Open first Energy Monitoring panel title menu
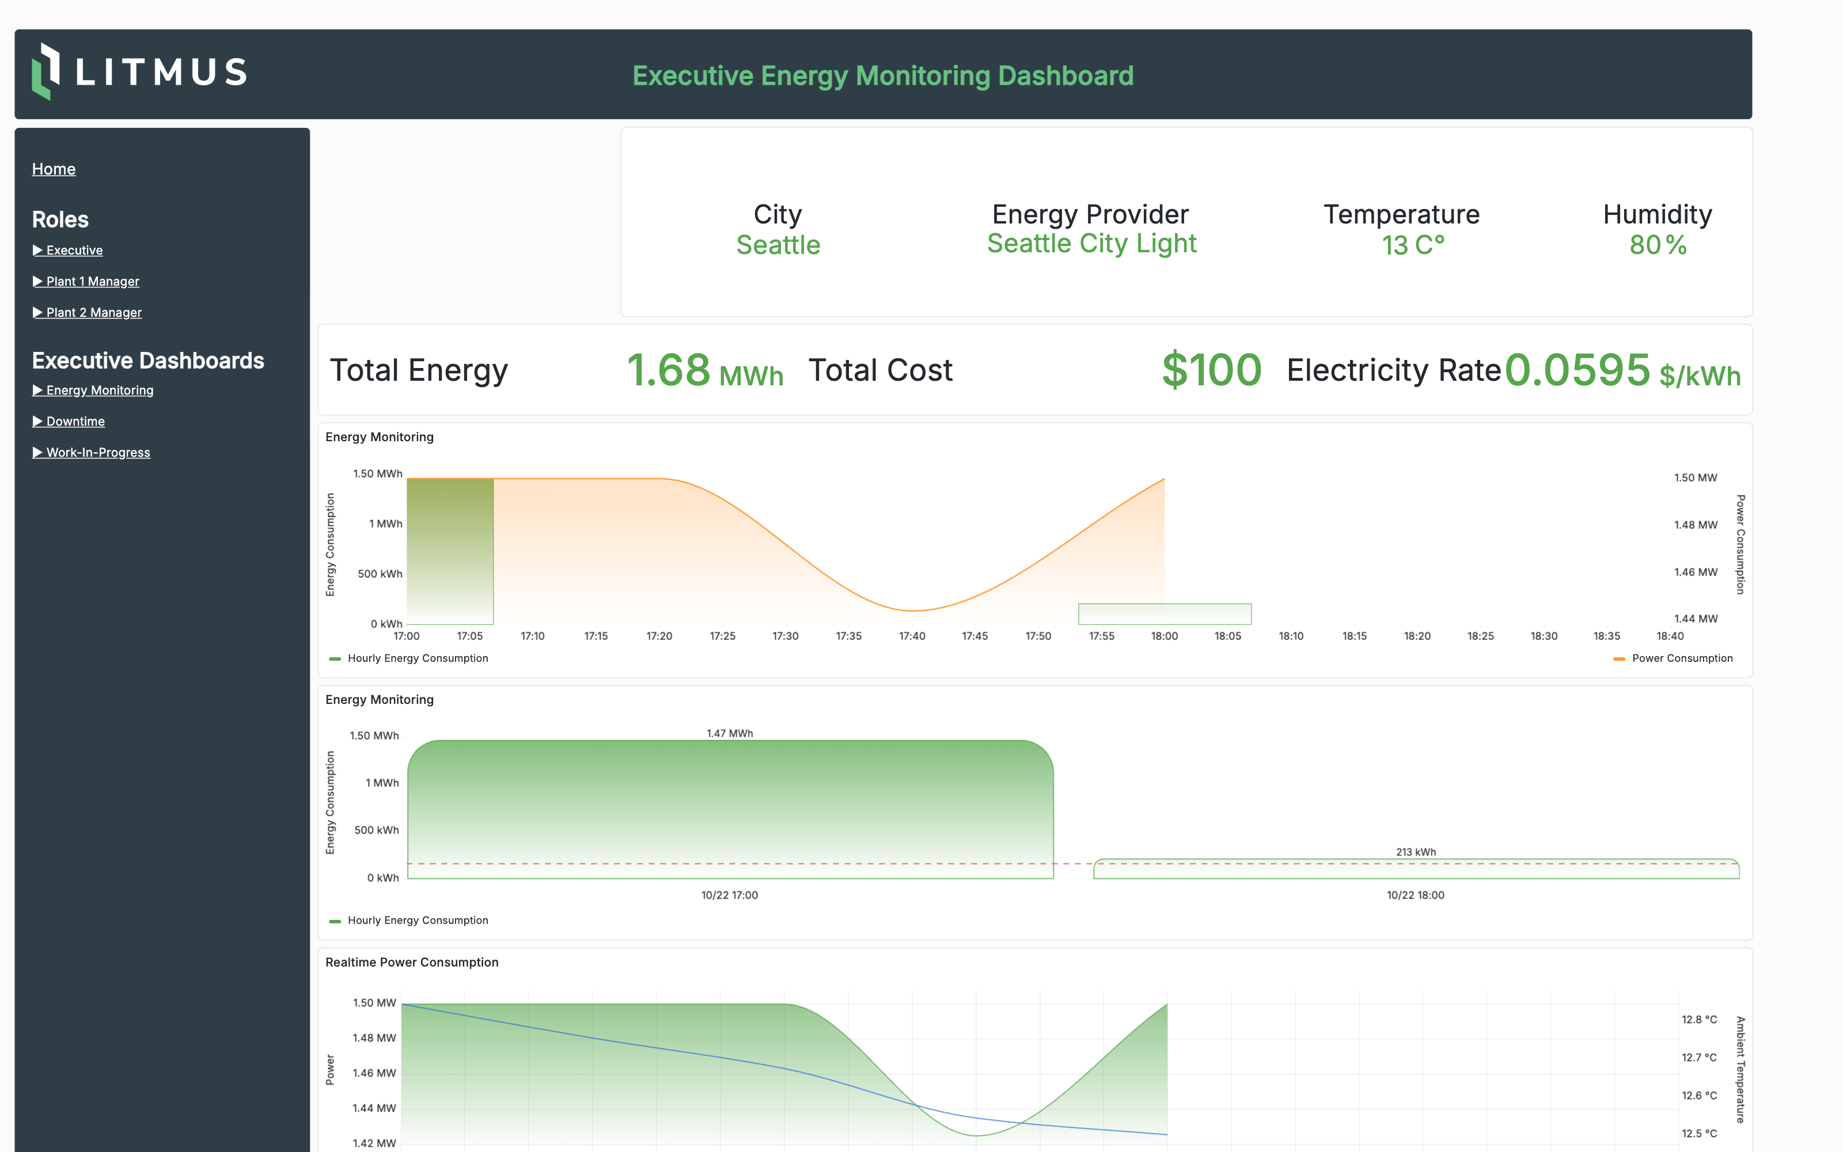Screen dimensions: 1843x1152 [380, 437]
